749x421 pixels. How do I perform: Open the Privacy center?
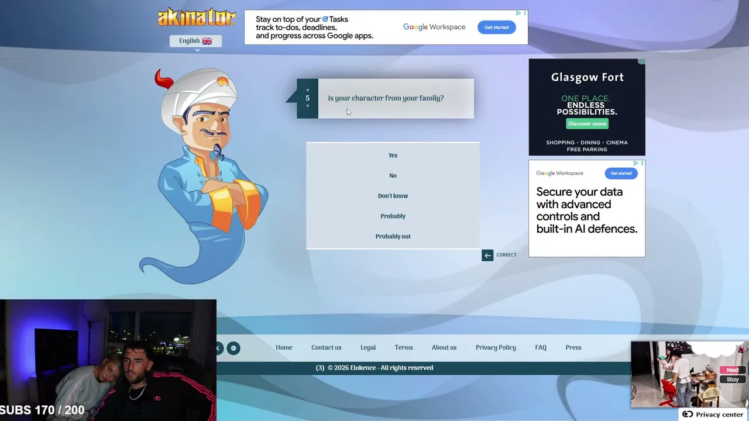(713, 415)
